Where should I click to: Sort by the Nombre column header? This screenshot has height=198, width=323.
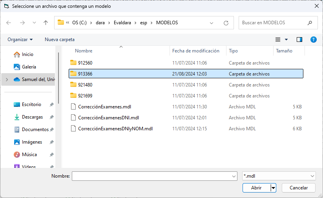click(x=84, y=51)
